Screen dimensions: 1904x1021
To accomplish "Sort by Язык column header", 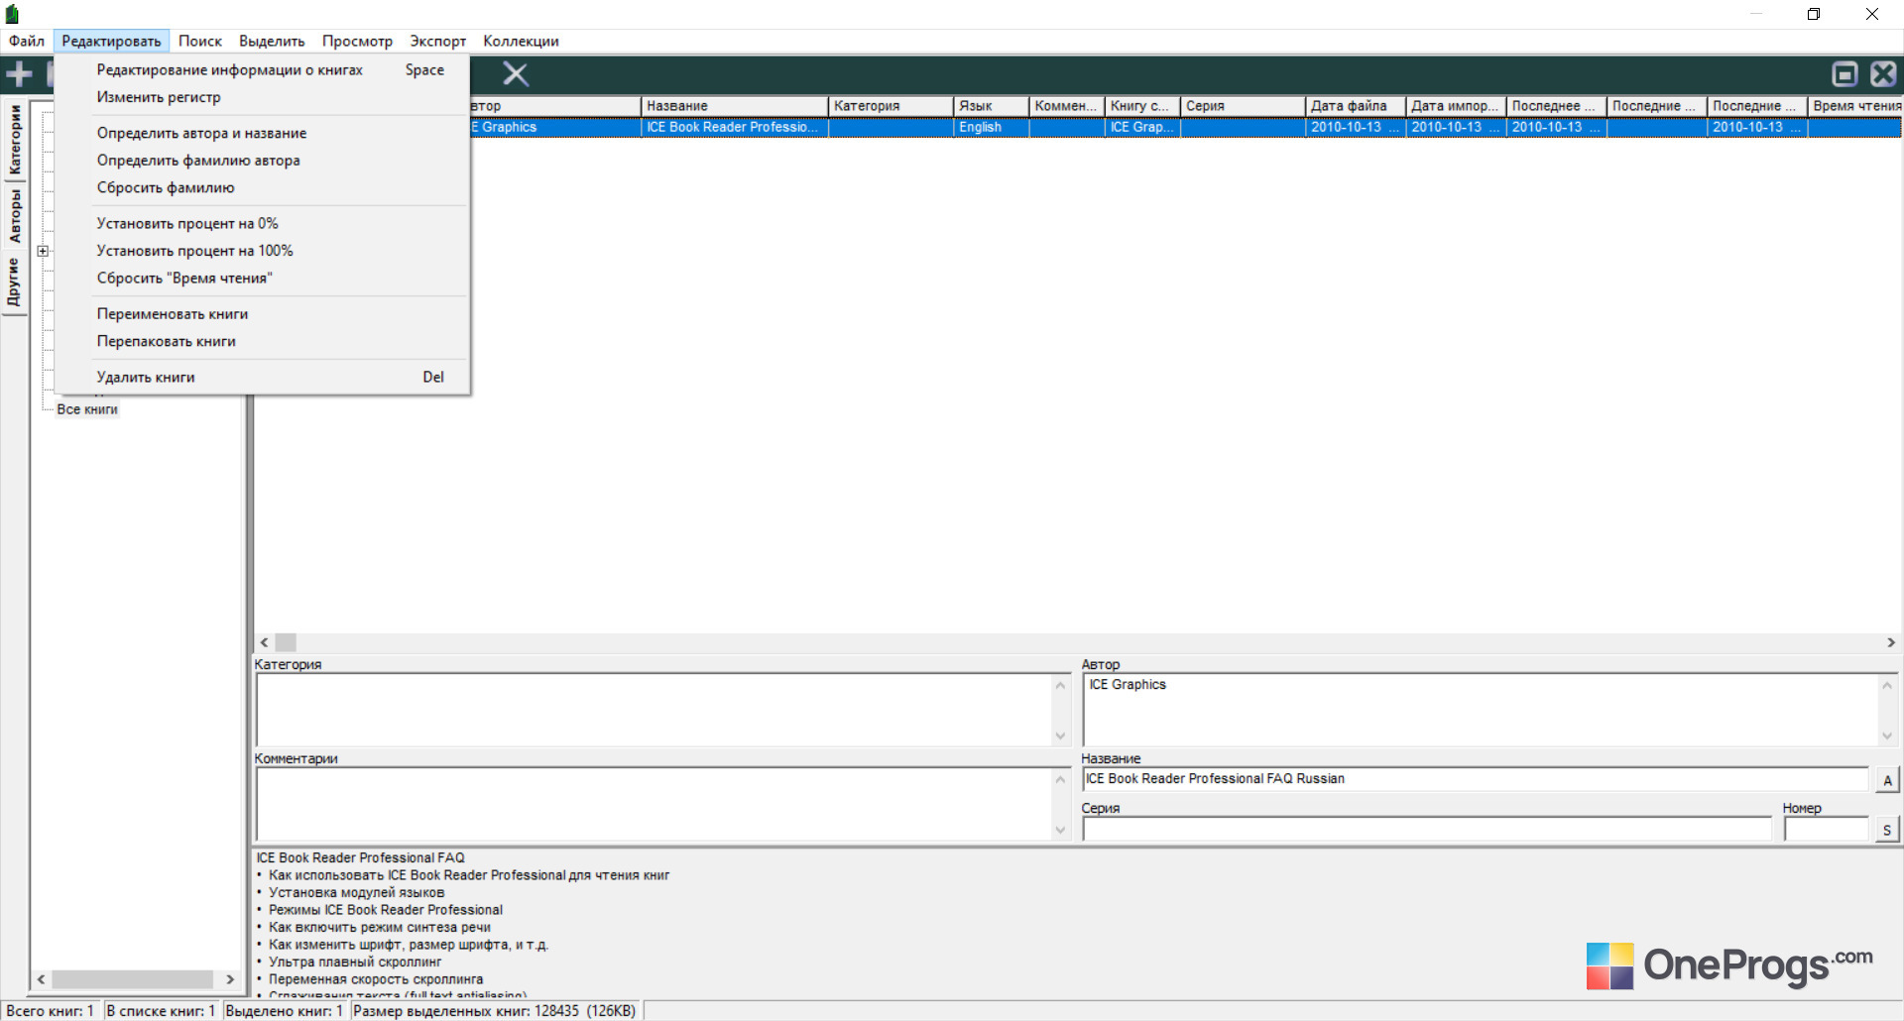I will (x=991, y=106).
